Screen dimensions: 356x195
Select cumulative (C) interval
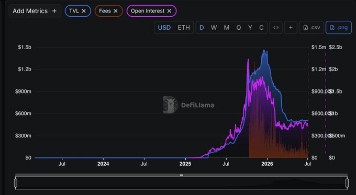click(261, 28)
